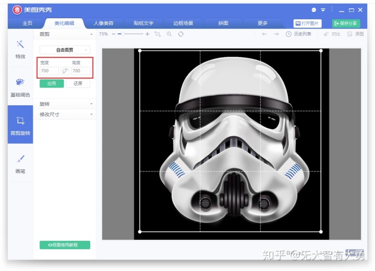
Task: Switch to the 拼图 tab
Action: 223,23
